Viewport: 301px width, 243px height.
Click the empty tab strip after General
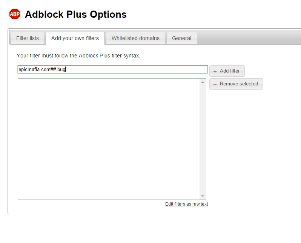250,37
